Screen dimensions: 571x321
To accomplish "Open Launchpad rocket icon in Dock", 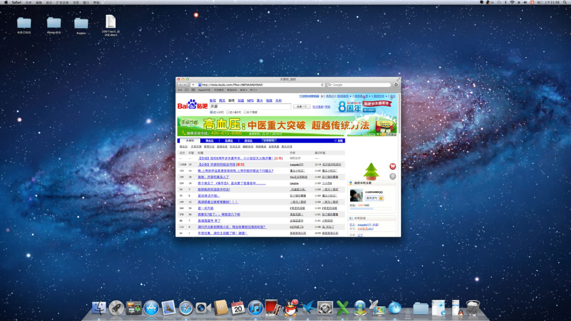I will coord(117,308).
